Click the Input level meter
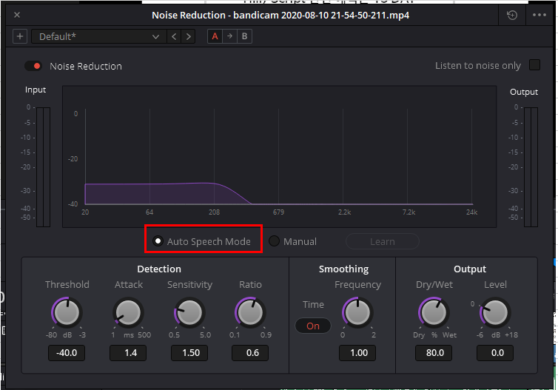The height and width of the screenshot is (390, 558). [x=43, y=167]
